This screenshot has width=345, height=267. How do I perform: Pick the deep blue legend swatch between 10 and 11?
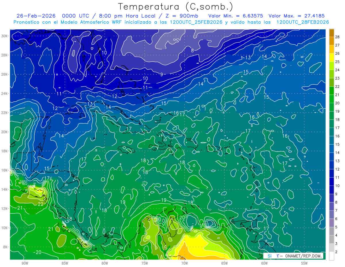[x=331, y=181]
